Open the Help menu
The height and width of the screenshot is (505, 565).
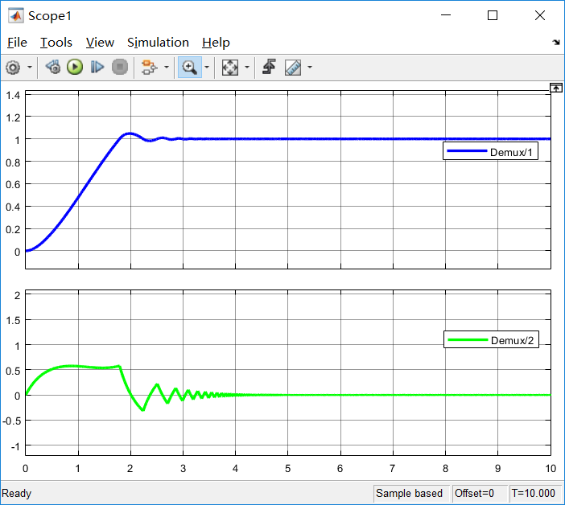216,43
